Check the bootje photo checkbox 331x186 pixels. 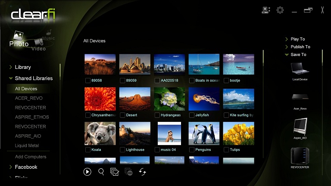(x=226, y=81)
